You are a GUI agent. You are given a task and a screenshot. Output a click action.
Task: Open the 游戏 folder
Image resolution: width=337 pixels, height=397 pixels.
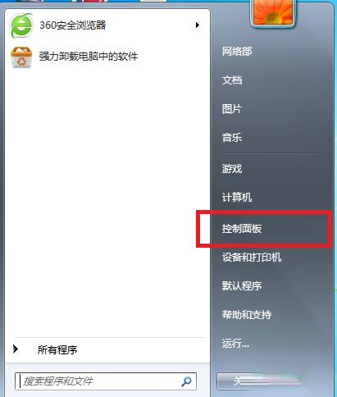pos(232,169)
